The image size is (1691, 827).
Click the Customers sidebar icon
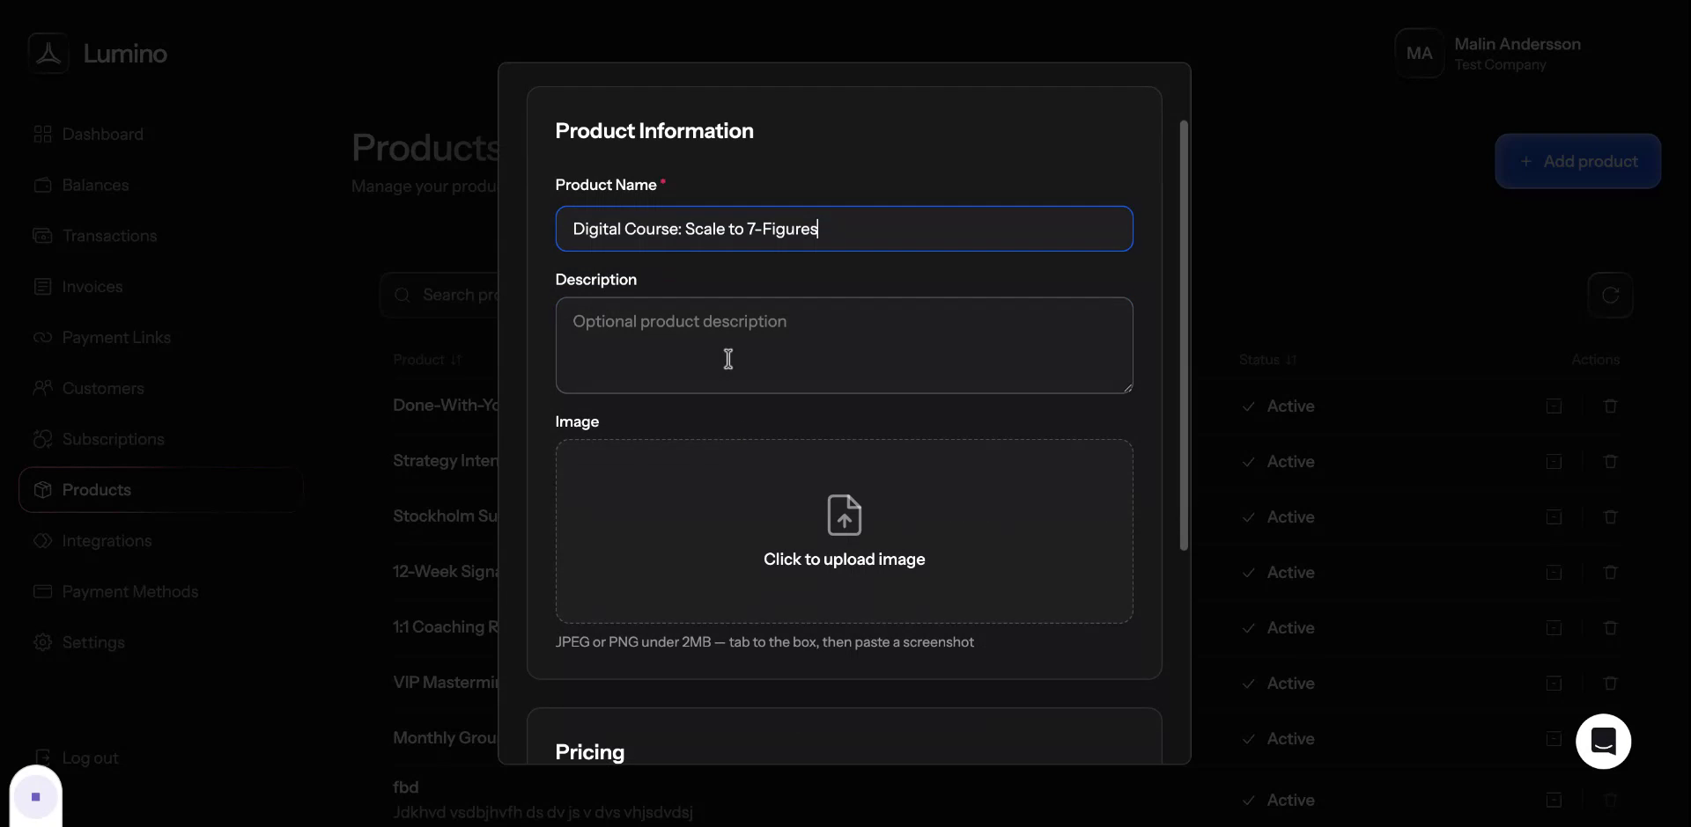point(42,388)
